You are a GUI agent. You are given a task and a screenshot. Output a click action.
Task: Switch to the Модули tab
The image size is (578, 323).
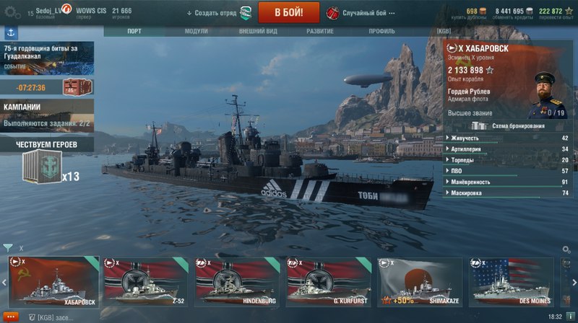[x=196, y=31]
